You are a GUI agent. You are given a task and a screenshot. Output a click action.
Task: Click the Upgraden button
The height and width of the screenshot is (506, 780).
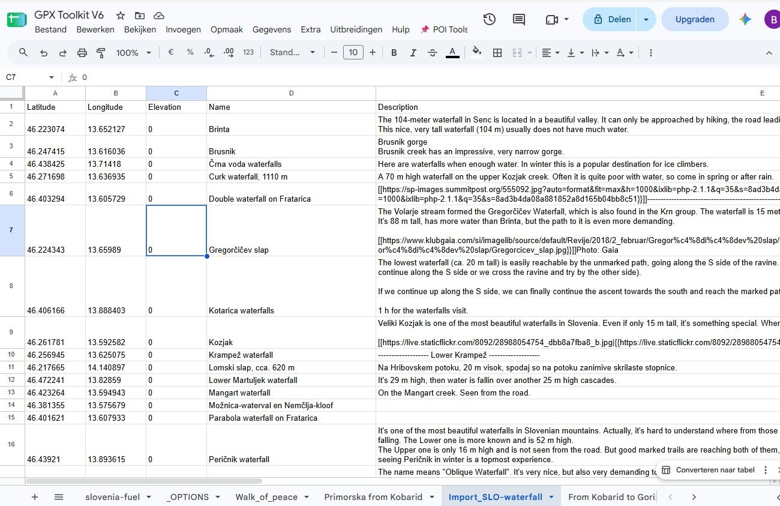point(695,19)
